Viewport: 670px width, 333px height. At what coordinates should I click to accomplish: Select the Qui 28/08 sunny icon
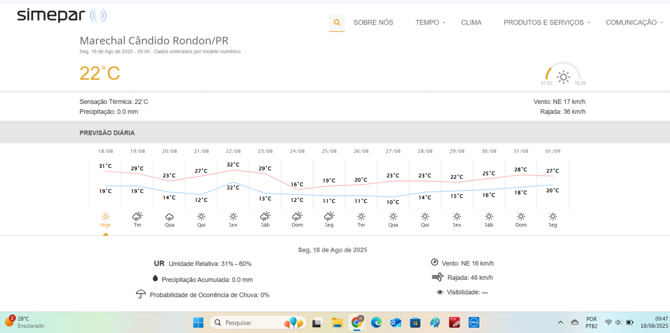coord(425,216)
